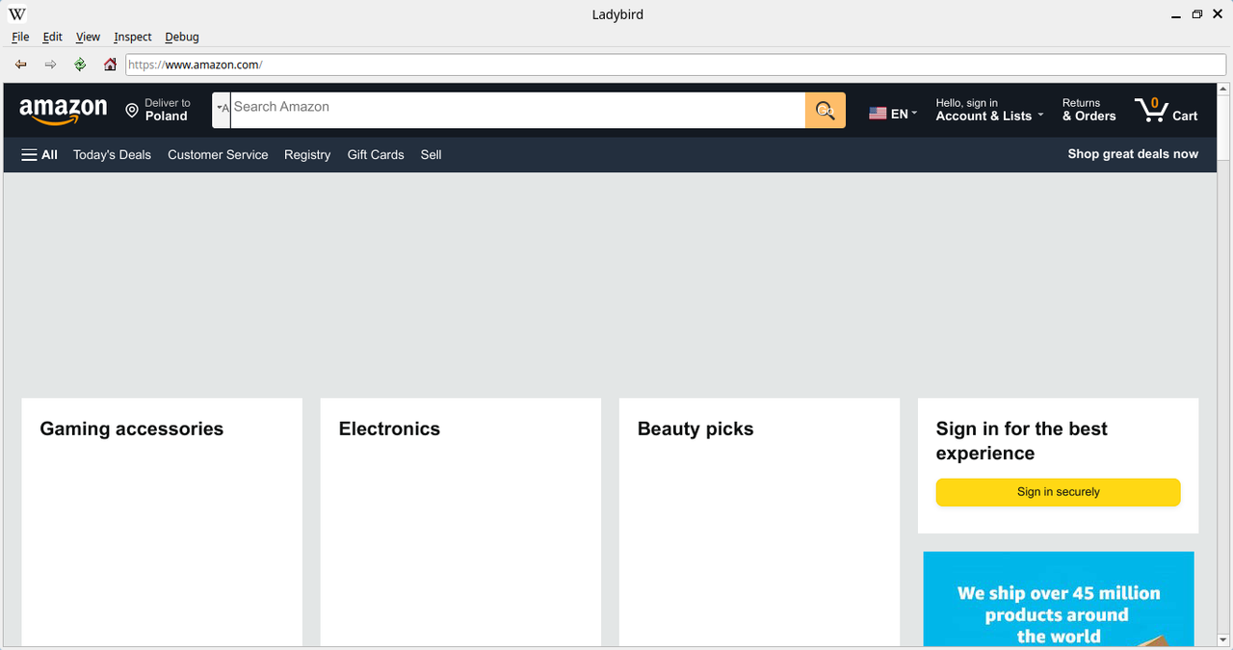Open the View menu
This screenshot has height=650, width=1233.
pos(88,37)
